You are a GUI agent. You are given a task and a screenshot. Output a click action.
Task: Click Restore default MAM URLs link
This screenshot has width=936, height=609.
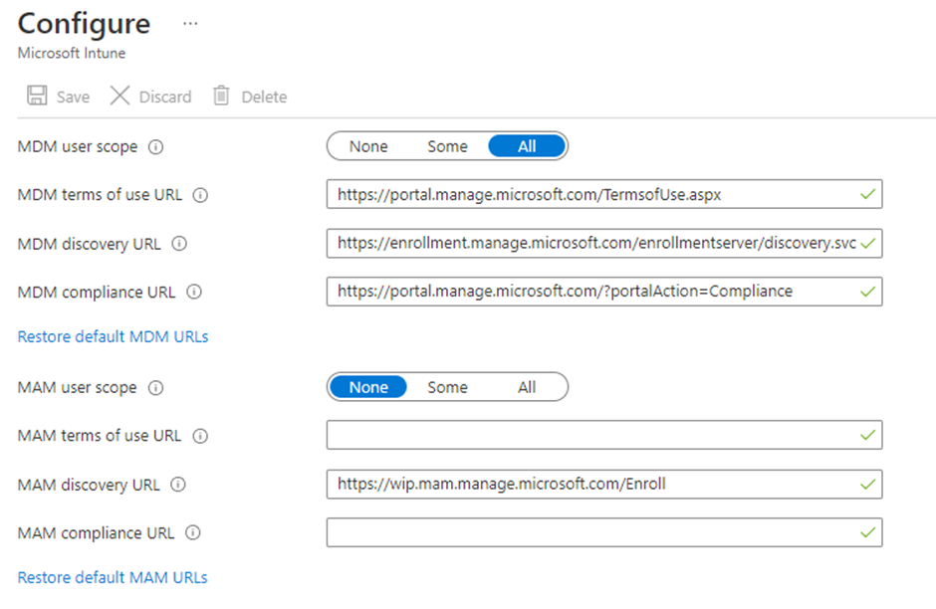pyautogui.click(x=113, y=577)
